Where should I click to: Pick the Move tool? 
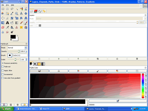[x=26, y=14]
